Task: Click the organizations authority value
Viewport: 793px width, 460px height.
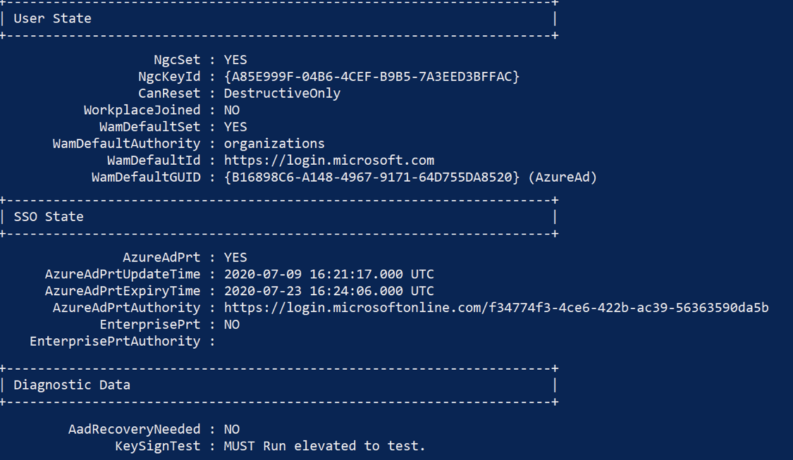Action: [x=274, y=144]
